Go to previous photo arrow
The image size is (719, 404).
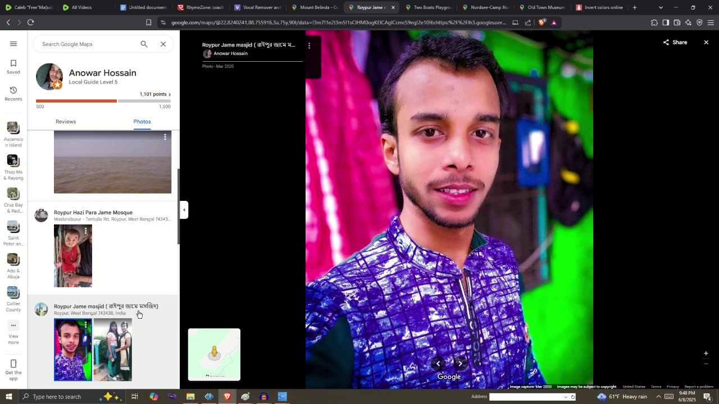tap(438, 364)
